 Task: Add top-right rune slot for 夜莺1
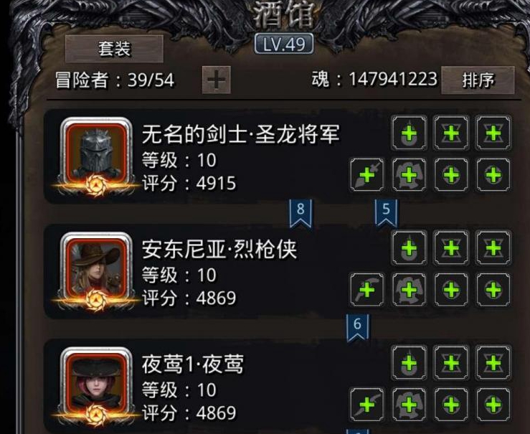(493, 363)
